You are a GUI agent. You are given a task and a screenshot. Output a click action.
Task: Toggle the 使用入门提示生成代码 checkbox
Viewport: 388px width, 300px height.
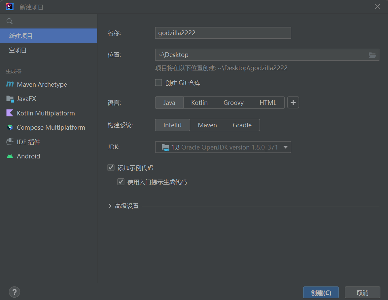pyautogui.click(x=121, y=182)
